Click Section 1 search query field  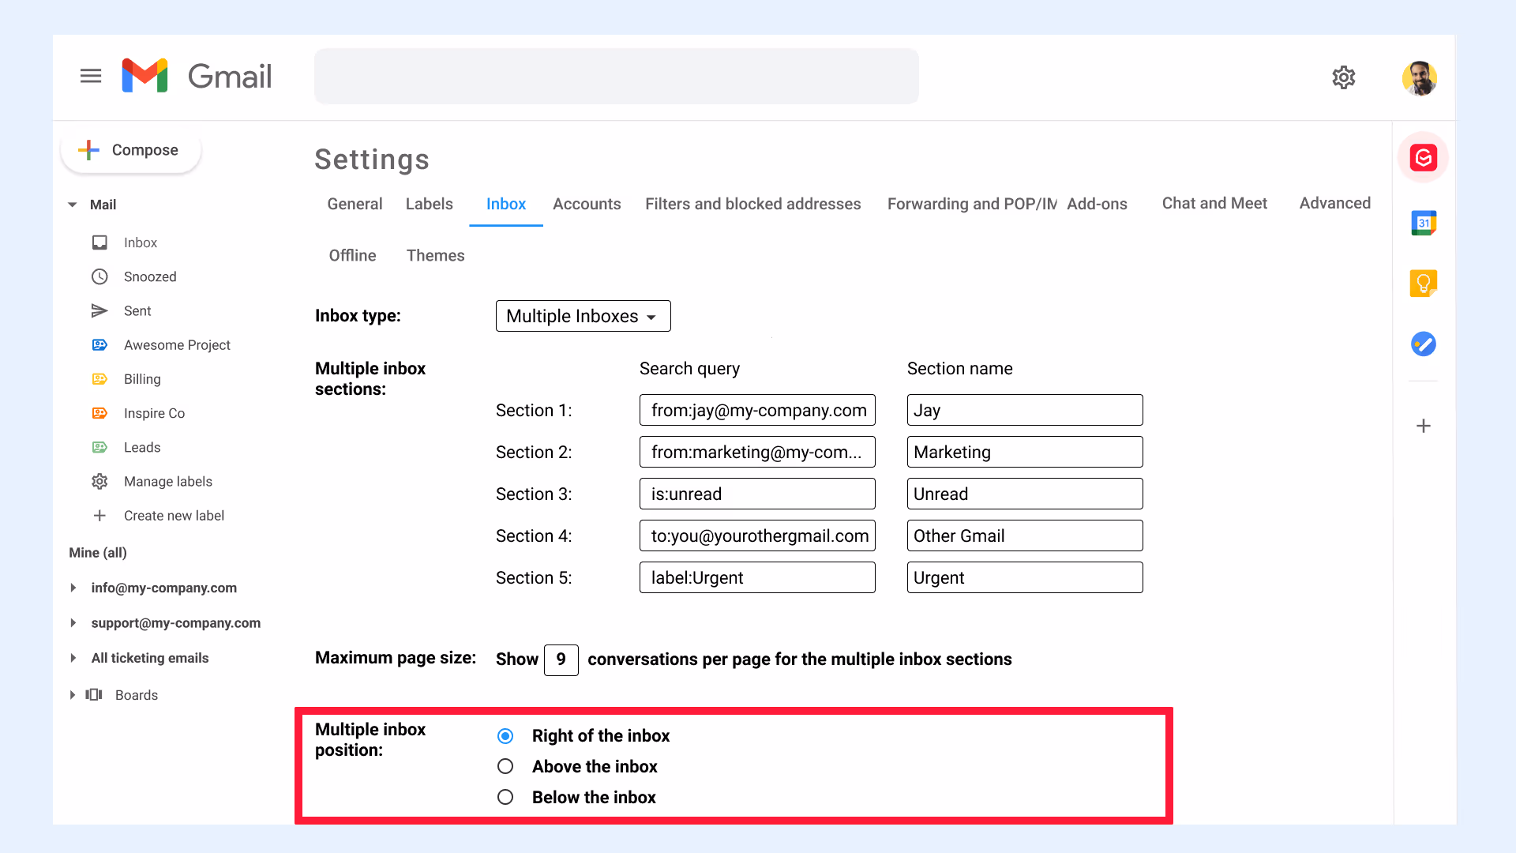(x=757, y=410)
